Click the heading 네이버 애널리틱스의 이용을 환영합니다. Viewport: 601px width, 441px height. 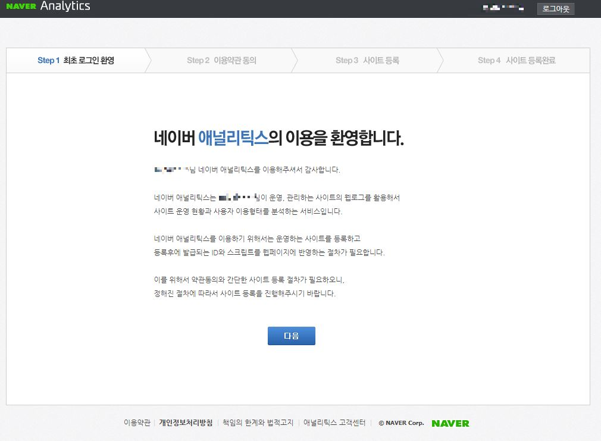click(x=278, y=138)
